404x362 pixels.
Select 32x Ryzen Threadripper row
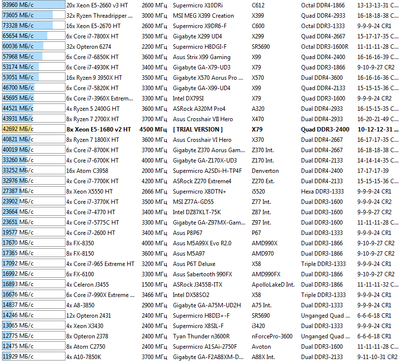pos(100,15)
